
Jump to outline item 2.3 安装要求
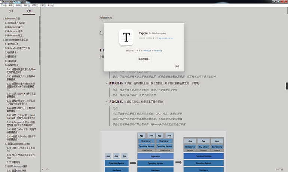[10, 52]
